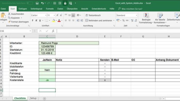Toggle underline (U) formatting
180x101 pixels.
[x=40, y=21]
